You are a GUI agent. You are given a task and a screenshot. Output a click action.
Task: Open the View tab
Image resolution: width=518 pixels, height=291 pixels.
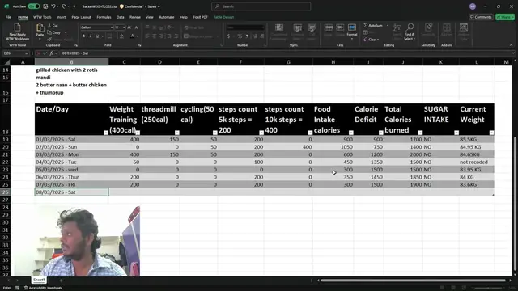[x=150, y=17]
